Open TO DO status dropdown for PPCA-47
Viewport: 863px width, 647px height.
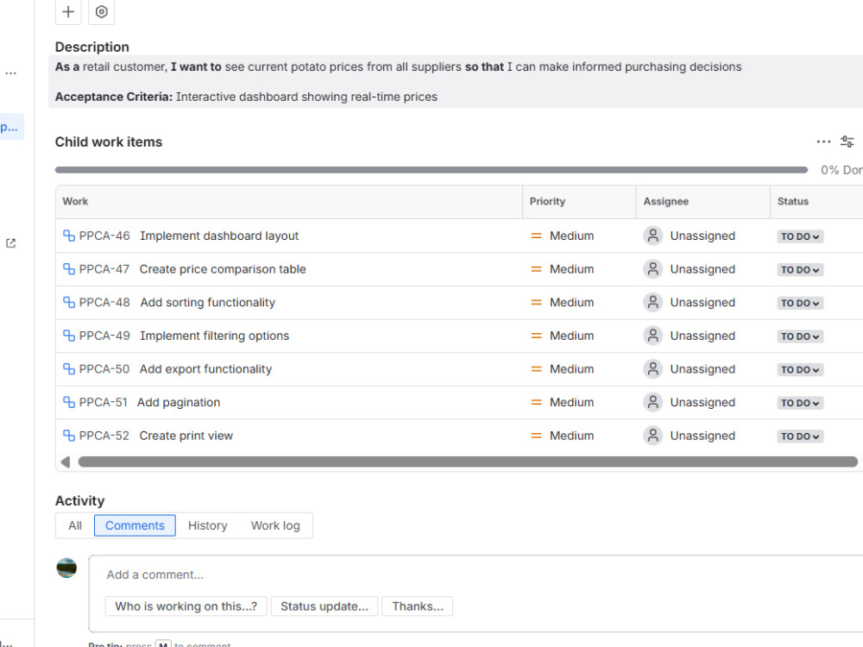(x=800, y=270)
